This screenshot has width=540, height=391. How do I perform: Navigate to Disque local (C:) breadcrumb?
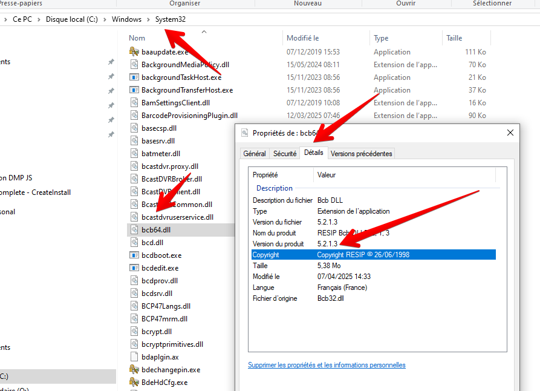[72, 19]
